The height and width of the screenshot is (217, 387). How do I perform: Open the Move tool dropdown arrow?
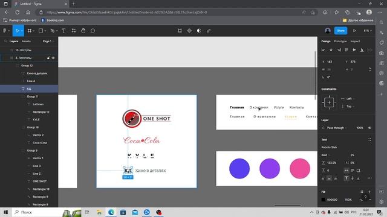[22, 31]
